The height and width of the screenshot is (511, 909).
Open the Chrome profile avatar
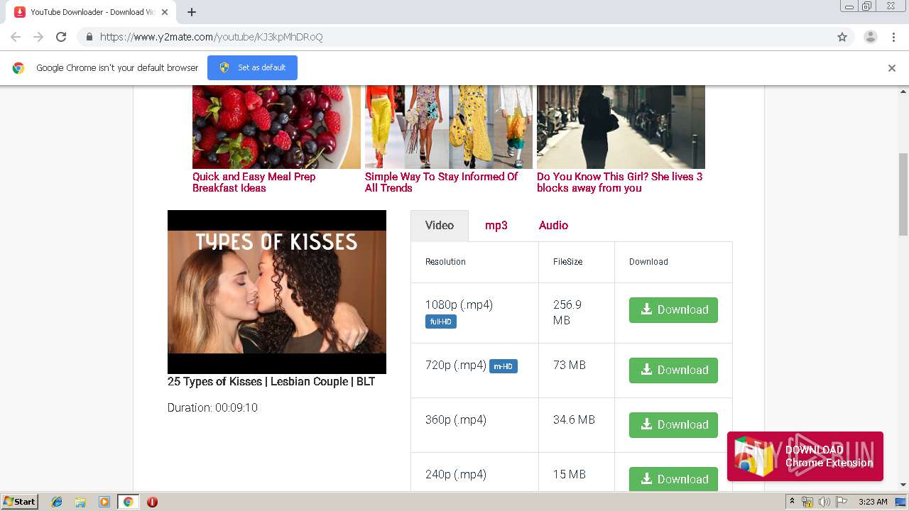870,37
